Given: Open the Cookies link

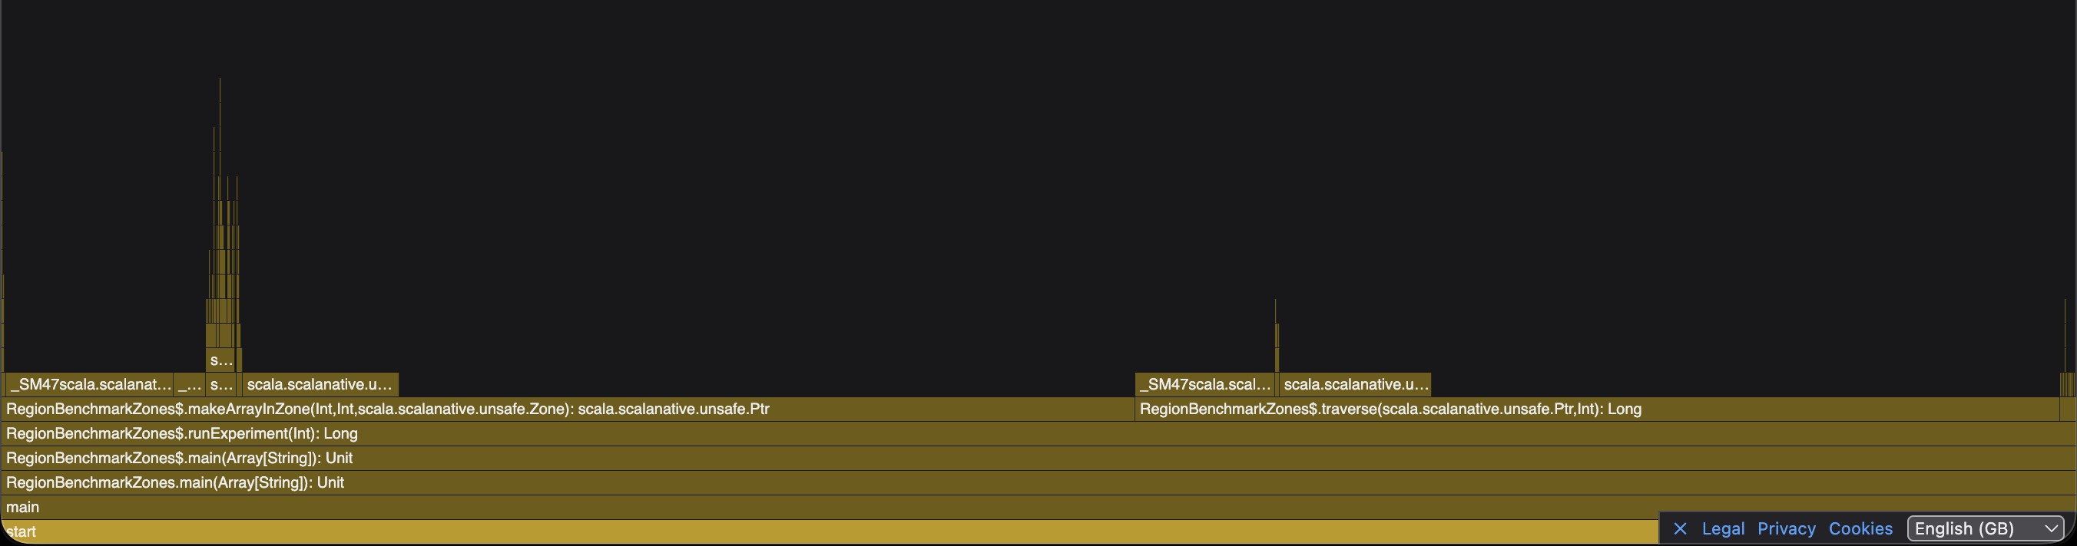Looking at the screenshot, I should click(1861, 529).
